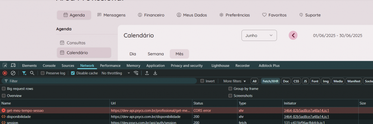Enable the Preserve log checkbox
Screen dimensions: 373x124
[x=43, y=73]
